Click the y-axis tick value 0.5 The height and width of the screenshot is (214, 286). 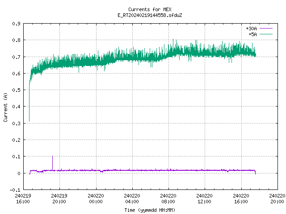16,90
